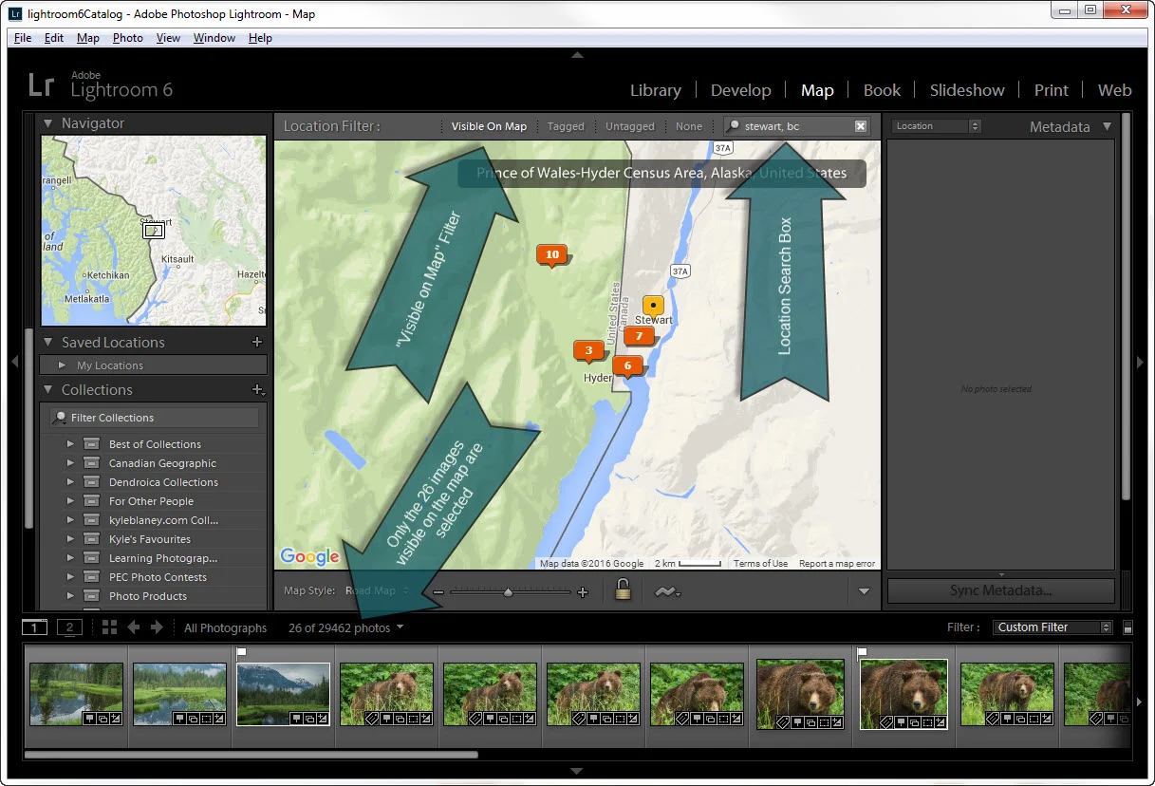Switch to Grid view icon
This screenshot has height=786, width=1155.
tap(109, 627)
